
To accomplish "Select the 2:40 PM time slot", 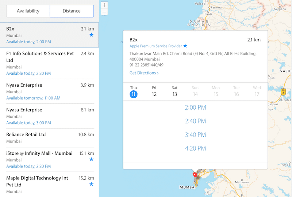I will [x=195, y=121].
